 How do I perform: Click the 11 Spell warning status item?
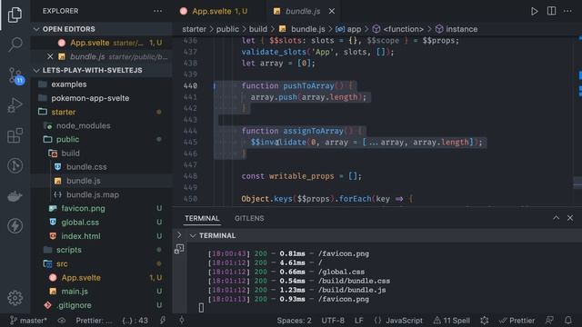(x=452, y=321)
